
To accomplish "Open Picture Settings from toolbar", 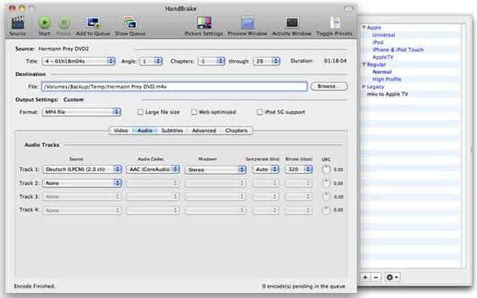I will pyautogui.click(x=203, y=22).
